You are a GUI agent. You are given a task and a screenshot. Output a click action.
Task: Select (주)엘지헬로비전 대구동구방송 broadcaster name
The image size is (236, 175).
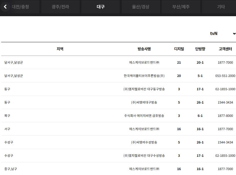pyautogui.click(x=144, y=89)
